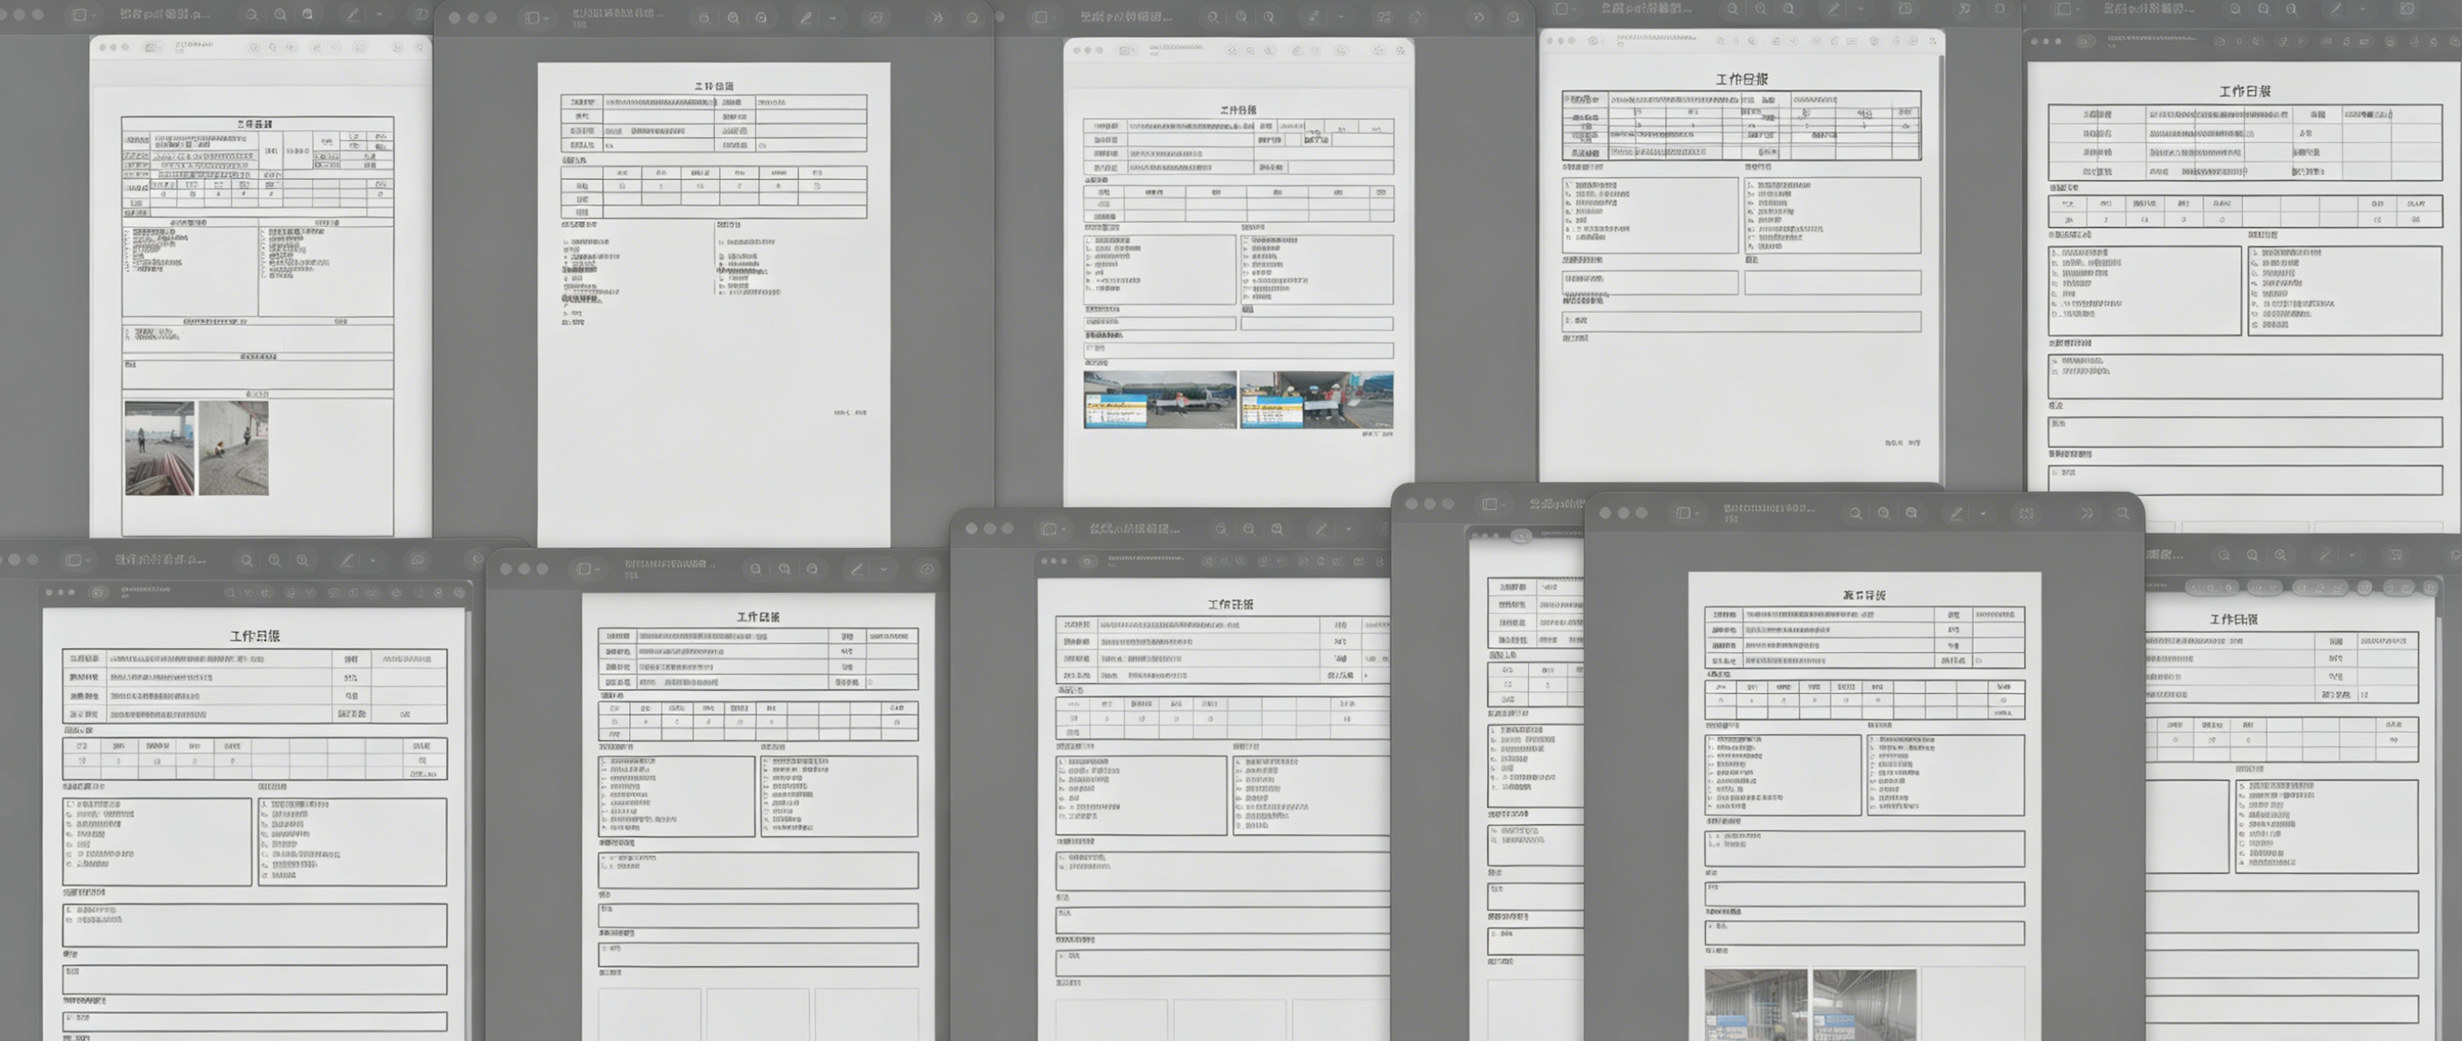
Task: Markup pen in window whose inner page has scrollbar
Action: [1833, 8]
